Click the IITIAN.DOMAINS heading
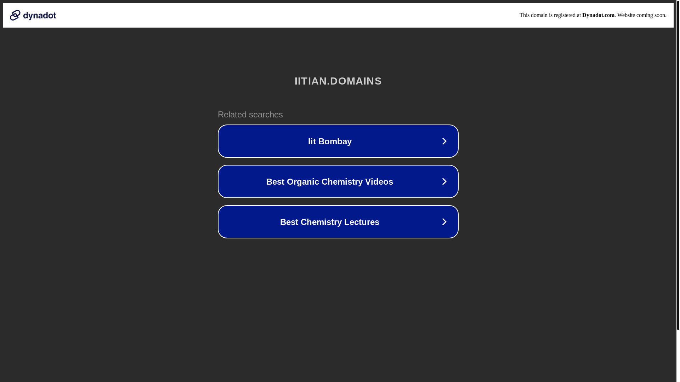Screen dimensions: 680x382 point(338,81)
